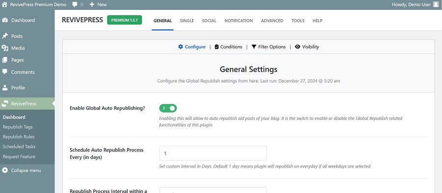Click New in the admin bar
The width and height of the screenshot is (442, 193).
click(x=102, y=4)
